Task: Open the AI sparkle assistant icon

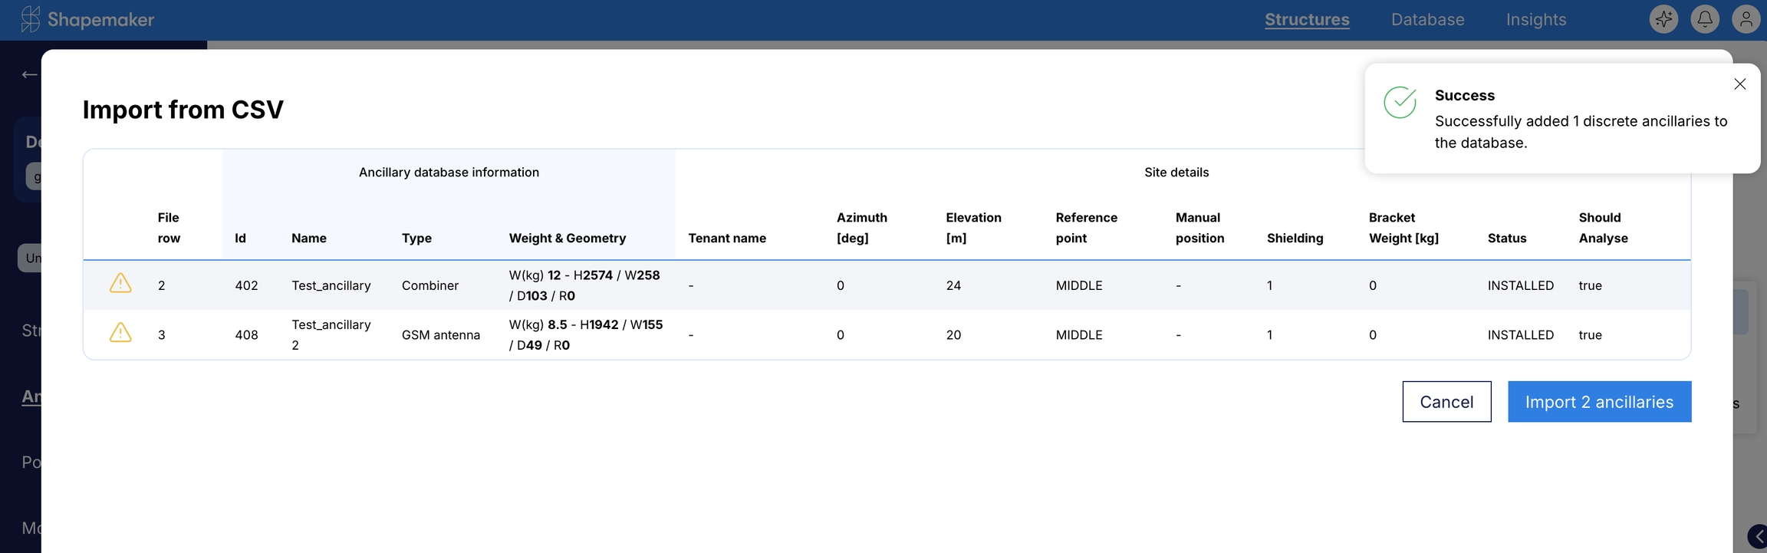Action: click(1663, 19)
